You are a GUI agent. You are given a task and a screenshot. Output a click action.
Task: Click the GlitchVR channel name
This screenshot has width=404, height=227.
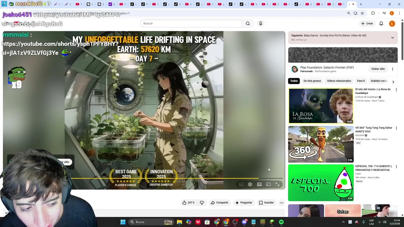point(359,136)
